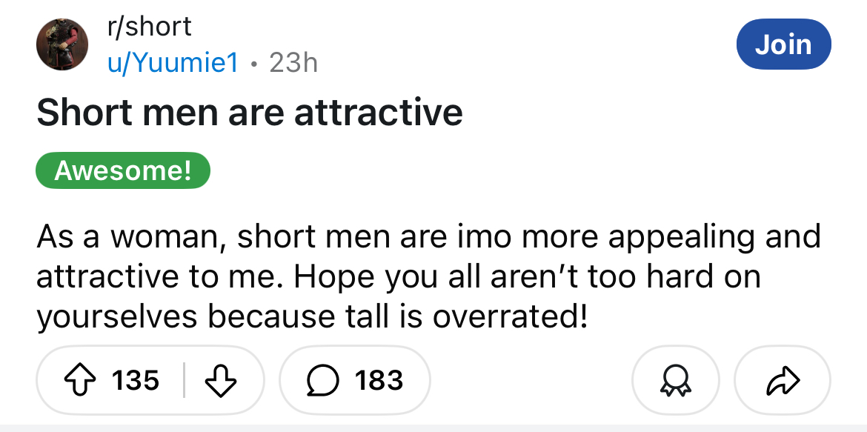
Task: Click the body line ending with 'overrated!'
Action: (312, 316)
